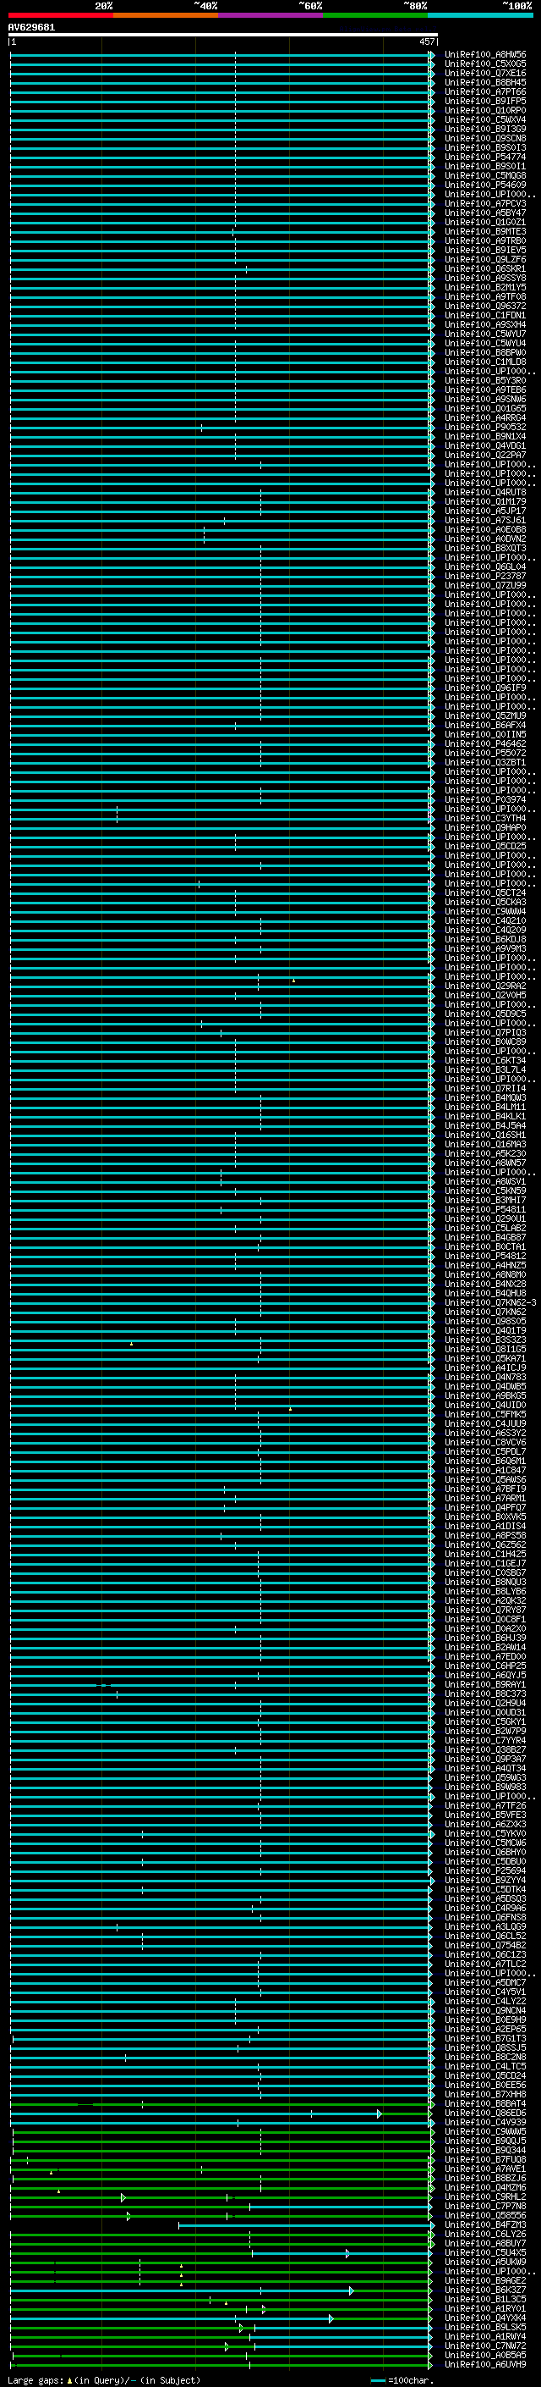The image size is (541, 2387).
Task: Select the UniRef100_C9WWW5 label
Action: coord(485,2131)
